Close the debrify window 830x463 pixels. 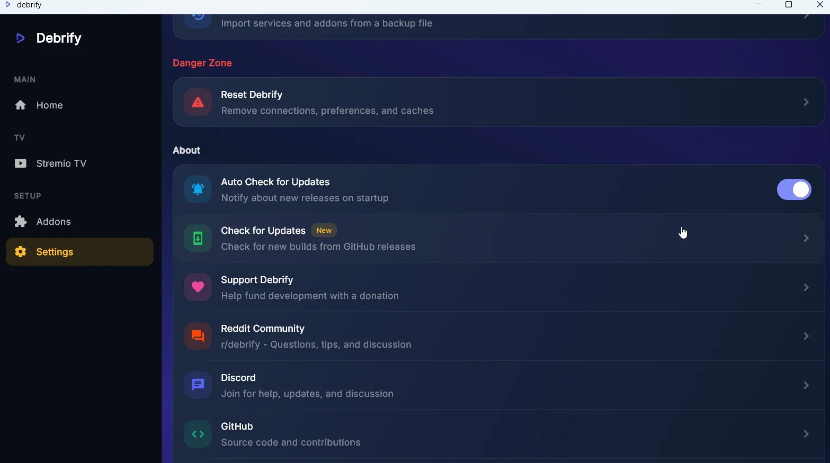[x=819, y=5]
